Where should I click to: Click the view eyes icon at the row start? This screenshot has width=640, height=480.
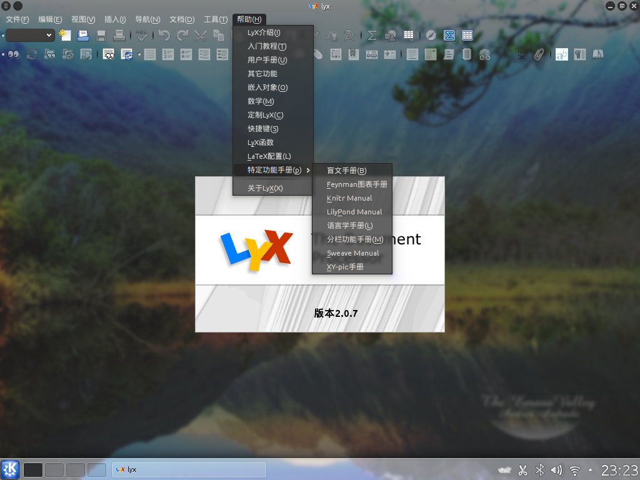pyautogui.click(x=14, y=54)
